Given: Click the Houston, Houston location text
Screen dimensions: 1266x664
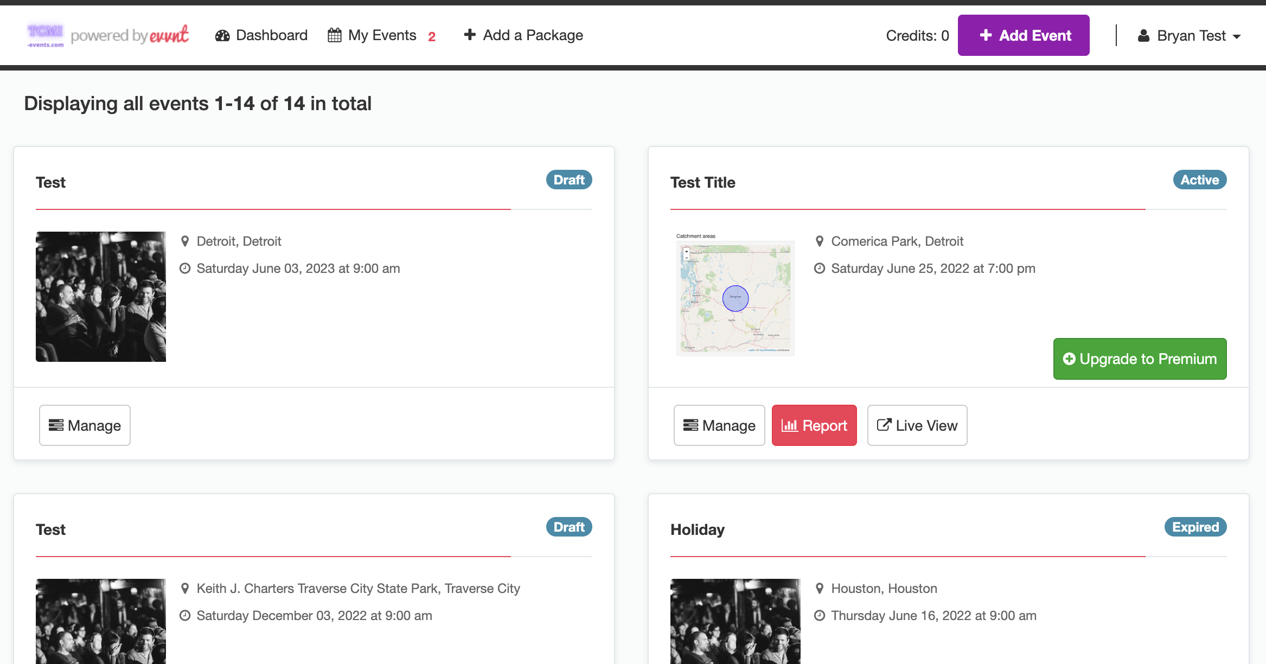Looking at the screenshot, I should point(884,589).
